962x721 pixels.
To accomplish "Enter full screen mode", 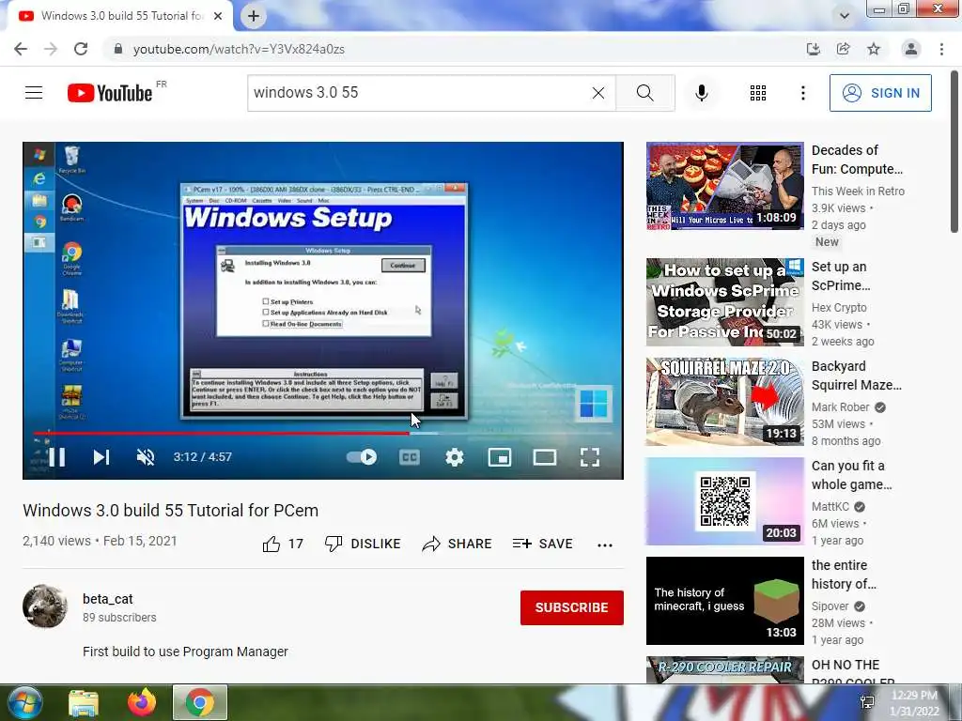I will tap(590, 457).
